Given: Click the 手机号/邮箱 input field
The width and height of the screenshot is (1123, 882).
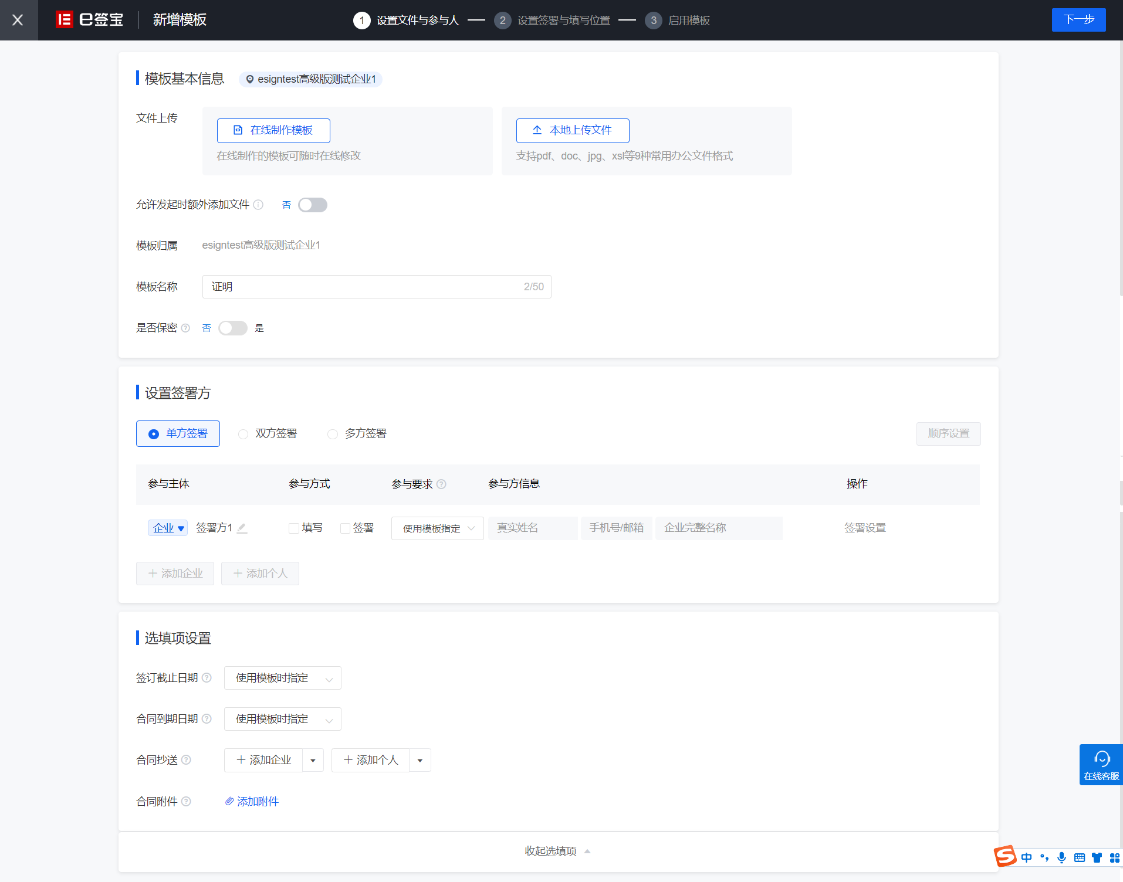Looking at the screenshot, I should point(617,528).
